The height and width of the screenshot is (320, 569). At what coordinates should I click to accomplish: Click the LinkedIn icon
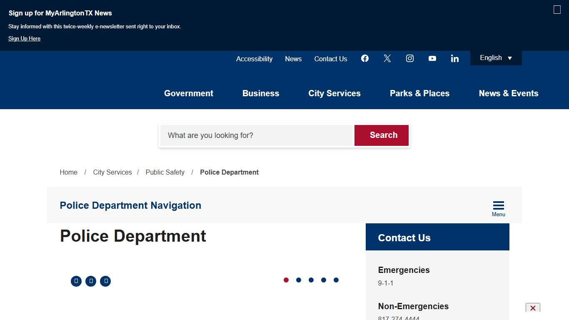(455, 59)
